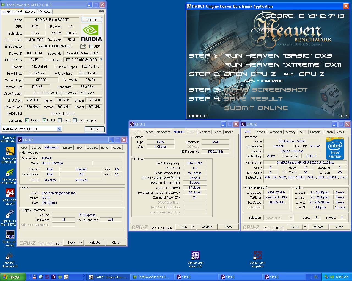Open the snapshot desktop shortcut
The width and height of the screenshot is (352, 281).
pyautogui.click(x=257, y=259)
